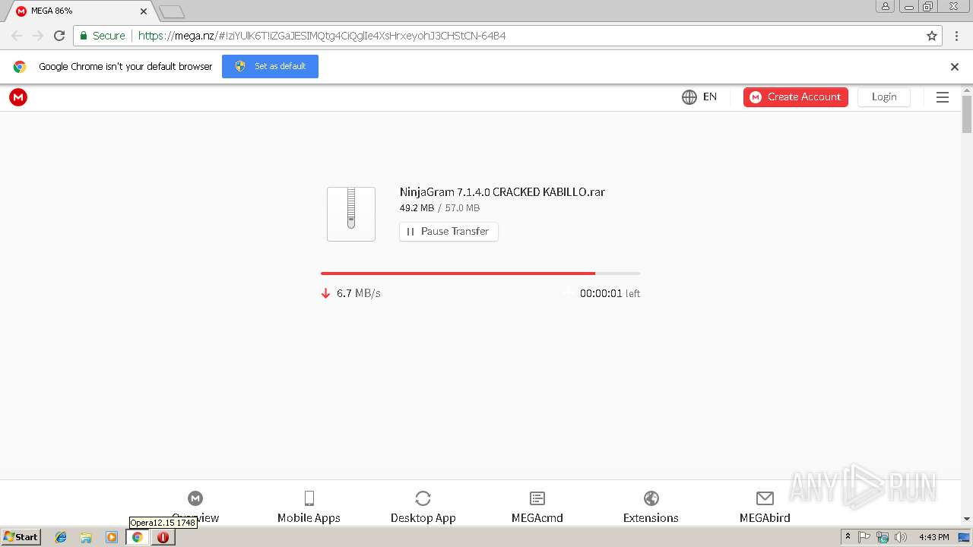This screenshot has width=973, height=547.
Task: Switch to Opera in taskbar
Action: (x=163, y=537)
